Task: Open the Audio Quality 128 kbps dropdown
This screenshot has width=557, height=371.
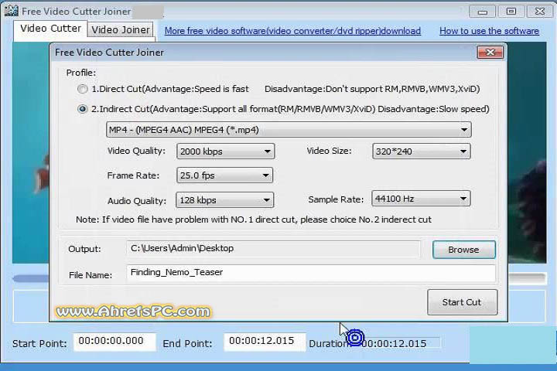Action: click(x=224, y=200)
